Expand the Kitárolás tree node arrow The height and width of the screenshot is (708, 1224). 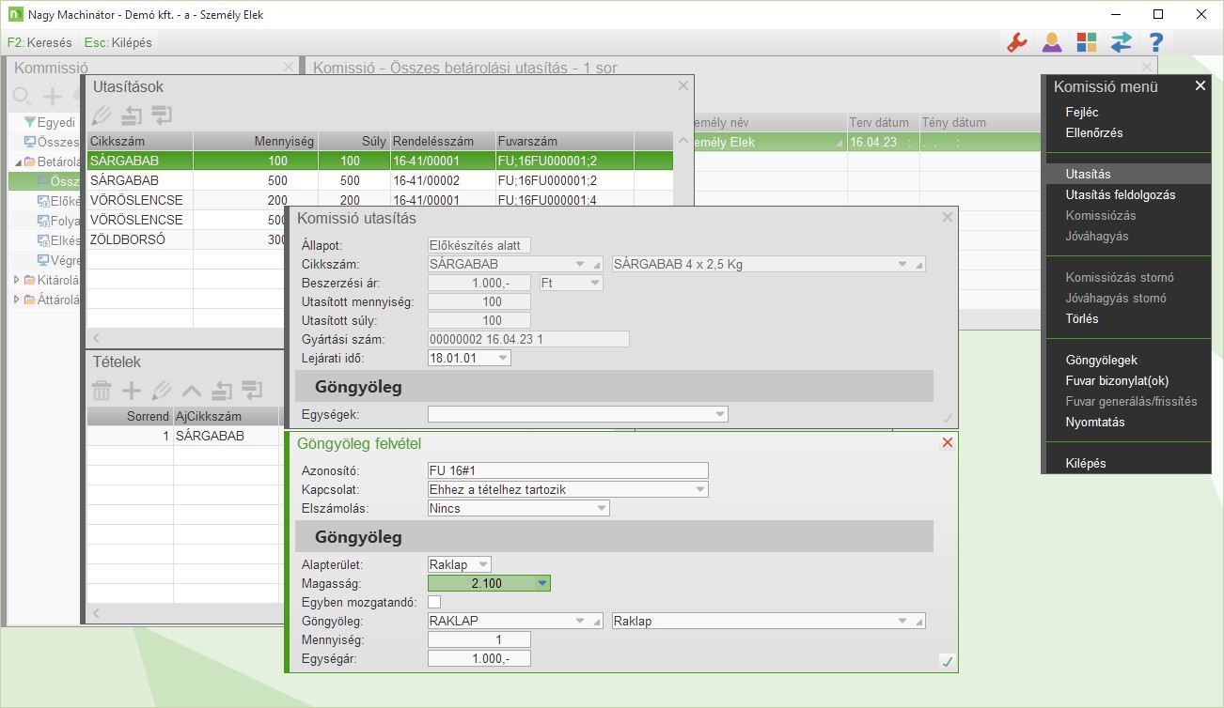(x=16, y=280)
